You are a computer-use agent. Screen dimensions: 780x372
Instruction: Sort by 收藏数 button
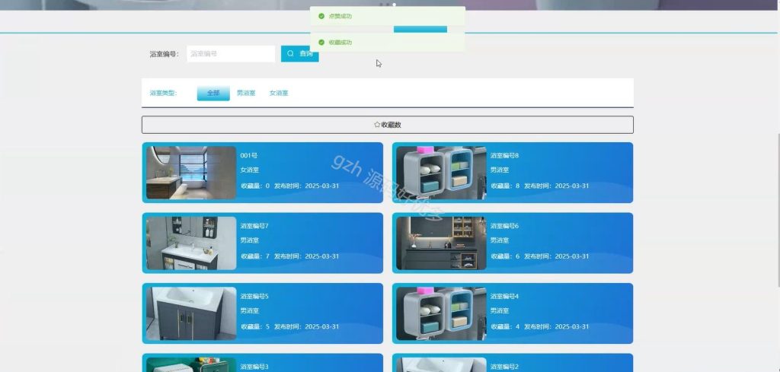click(388, 125)
